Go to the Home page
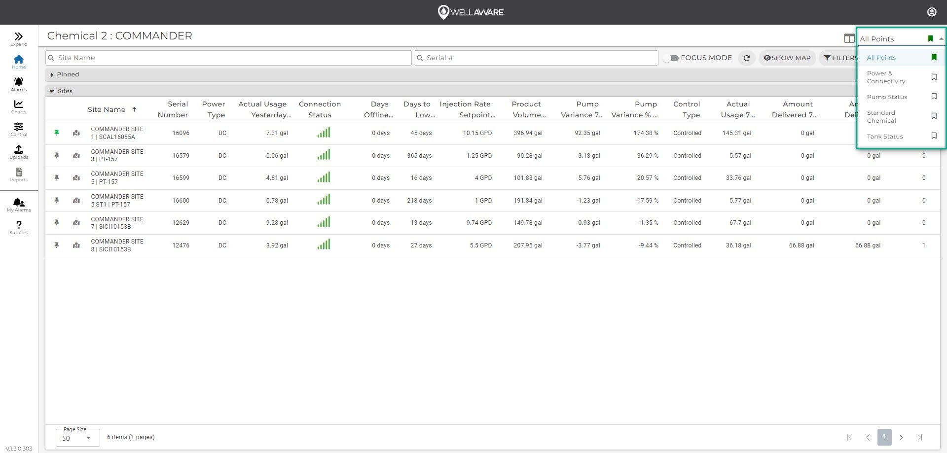The width and height of the screenshot is (947, 453). click(x=19, y=62)
